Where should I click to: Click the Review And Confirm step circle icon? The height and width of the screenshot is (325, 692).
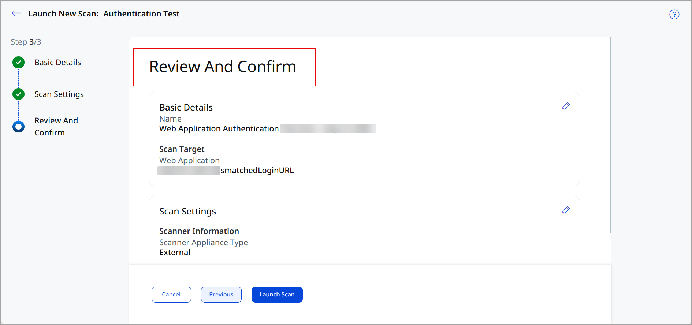[19, 127]
